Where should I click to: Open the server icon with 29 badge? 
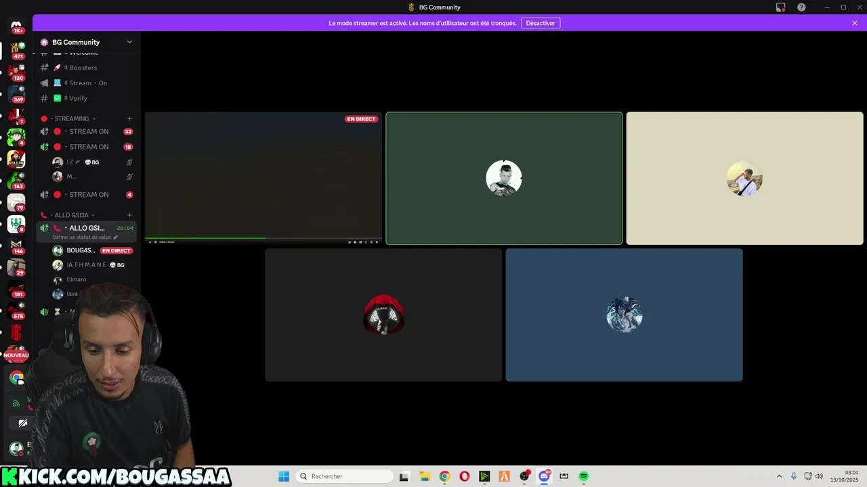16,266
